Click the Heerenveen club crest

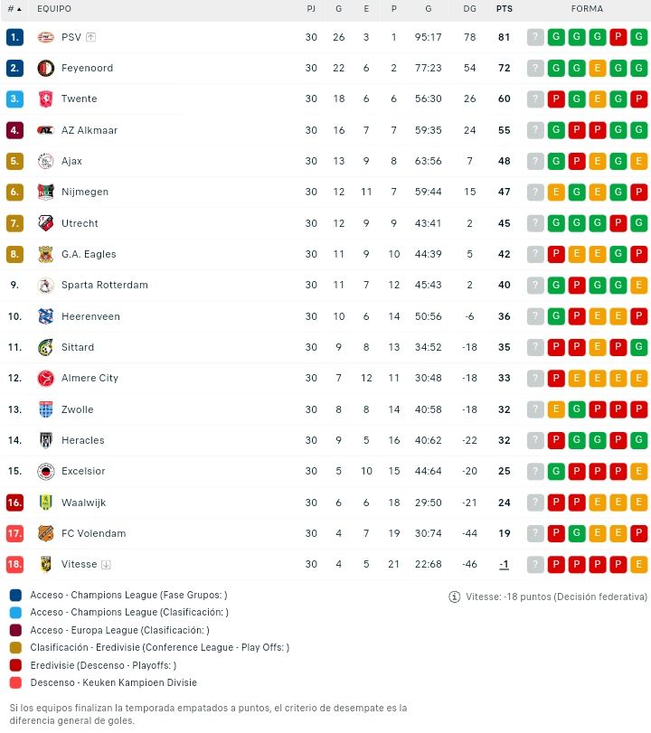[x=46, y=316]
